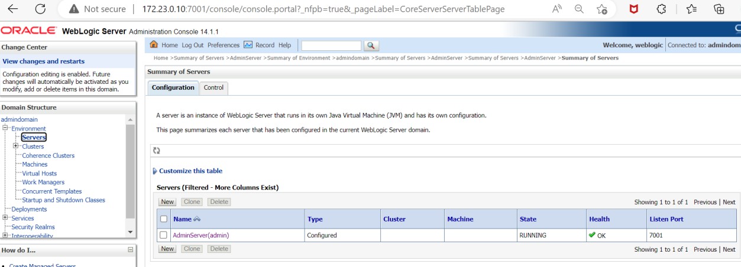The height and width of the screenshot is (267, 741).
Task: Open Log Out in toolbar
Action: [x=192, y=45]
